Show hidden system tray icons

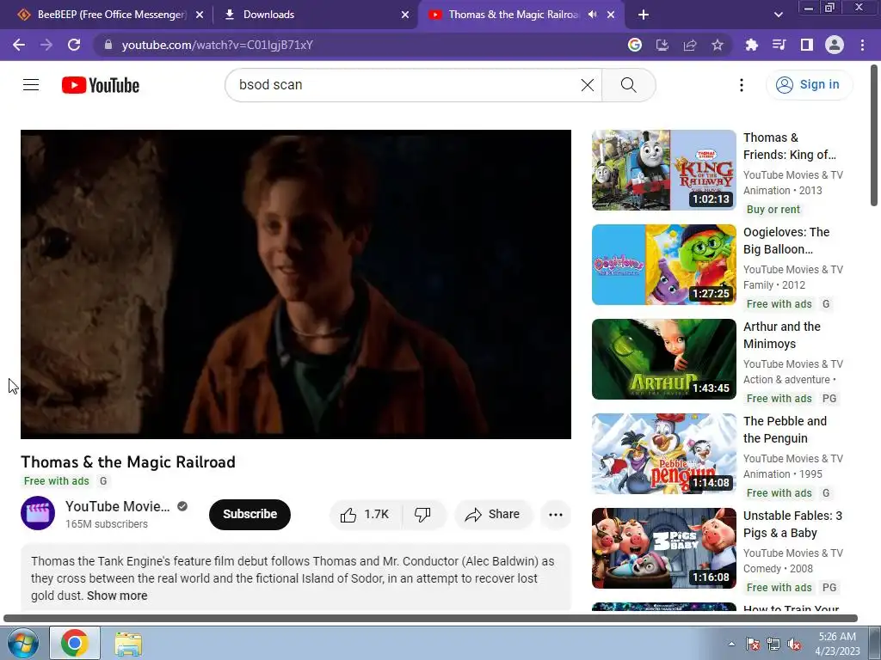[x=731, y=644]
